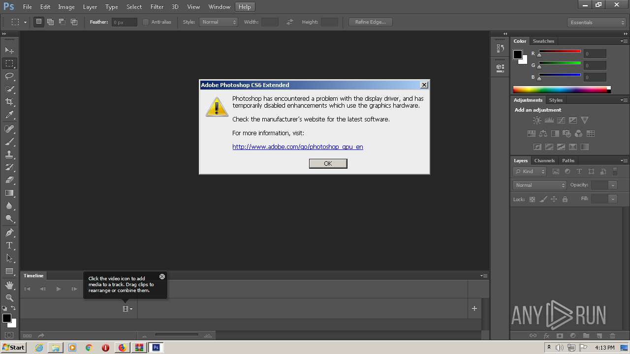Open the File menu
The width and height of the screenshot is (630, 354).
pyautogui.click(x=27, y=7)
